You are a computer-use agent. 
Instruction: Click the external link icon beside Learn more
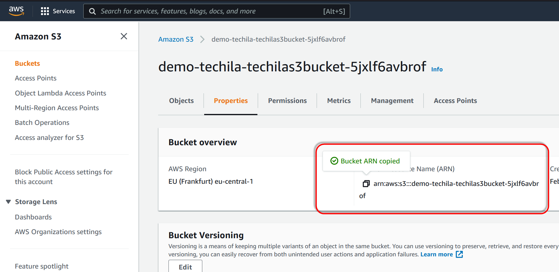coord(459,254)
